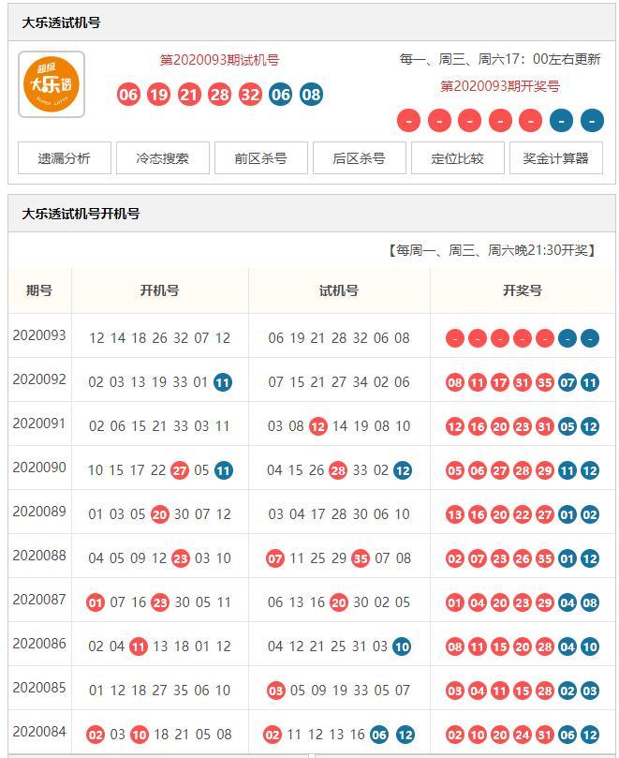Click red ball 07 in 2020088 试机号
Screen dimensions: 619x758
275,558
